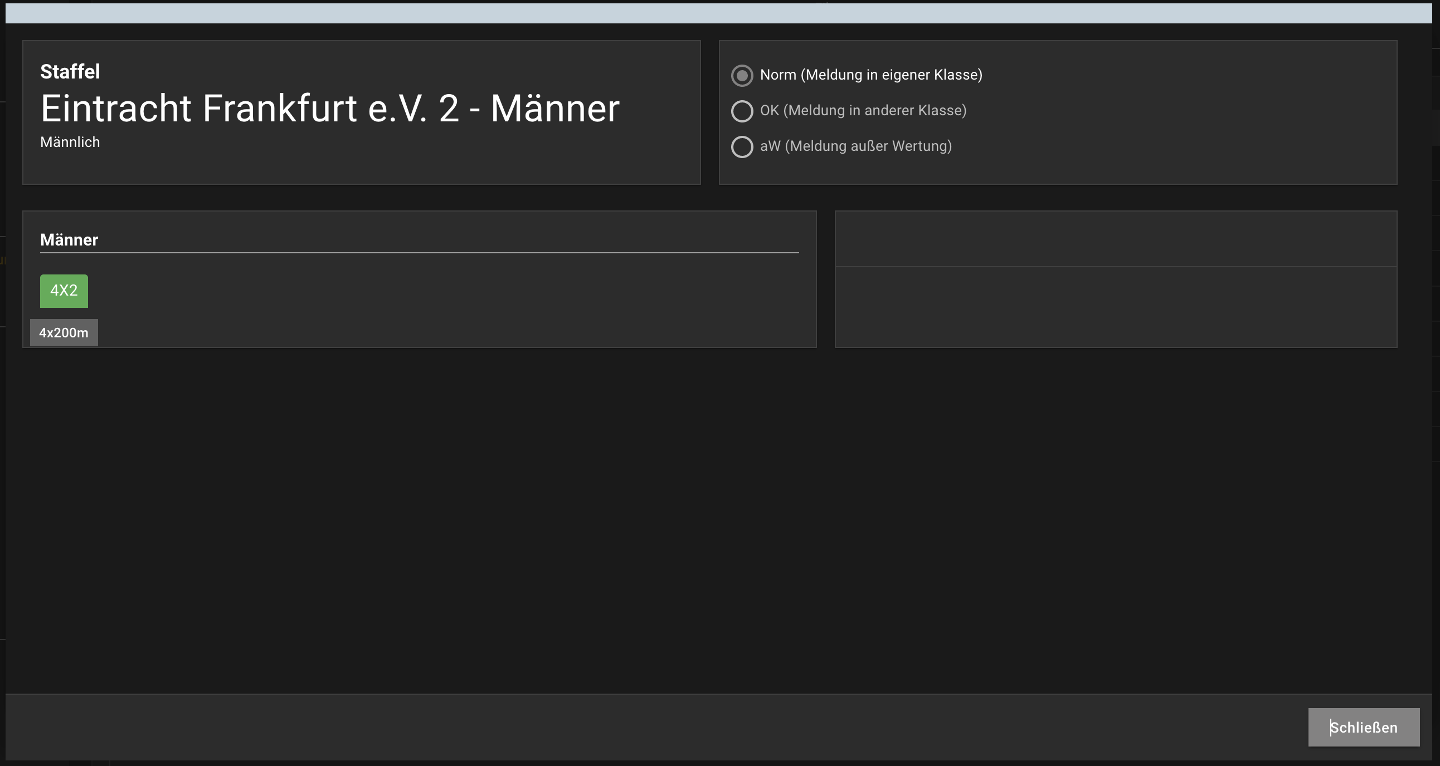Click the Staffel label
1440x766 pixels.
coord(70,71)
